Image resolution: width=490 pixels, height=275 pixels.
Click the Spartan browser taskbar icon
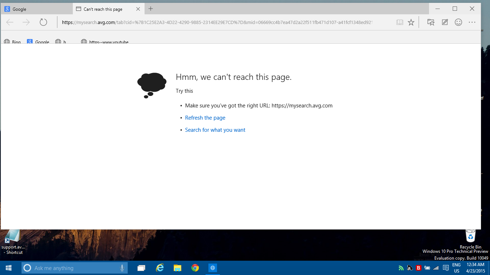pyautogui.click(x=213, y=268)
